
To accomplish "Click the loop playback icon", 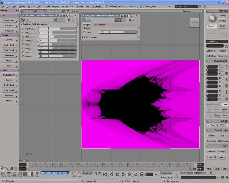I will pyautogui.click(x=136, y=174).
